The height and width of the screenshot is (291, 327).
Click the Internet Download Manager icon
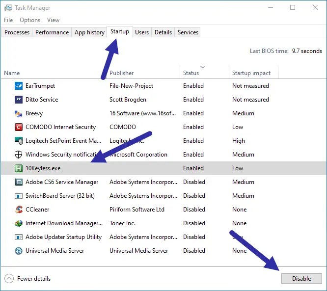[19, 223]
